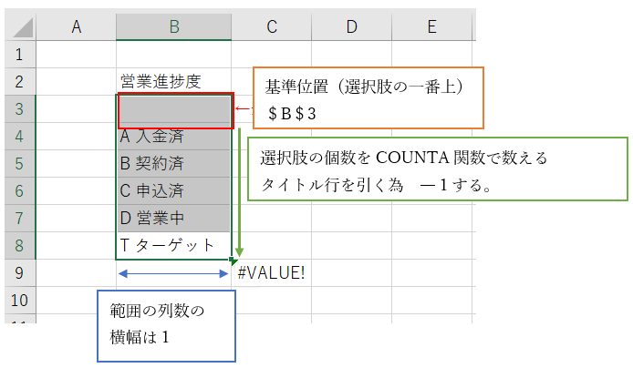
Task: Select column A header
Action: tap(77, 27)
